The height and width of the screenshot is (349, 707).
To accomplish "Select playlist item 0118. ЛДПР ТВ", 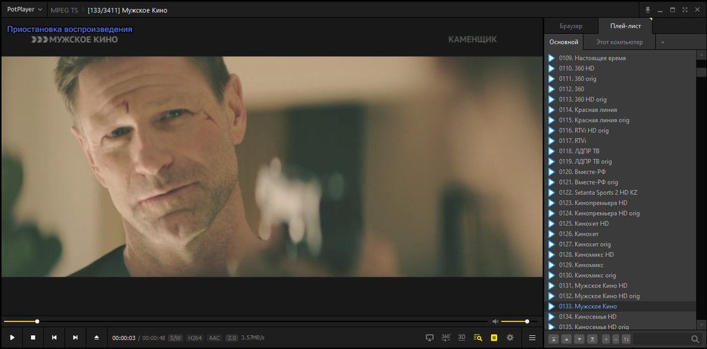I will pos(621,151).
